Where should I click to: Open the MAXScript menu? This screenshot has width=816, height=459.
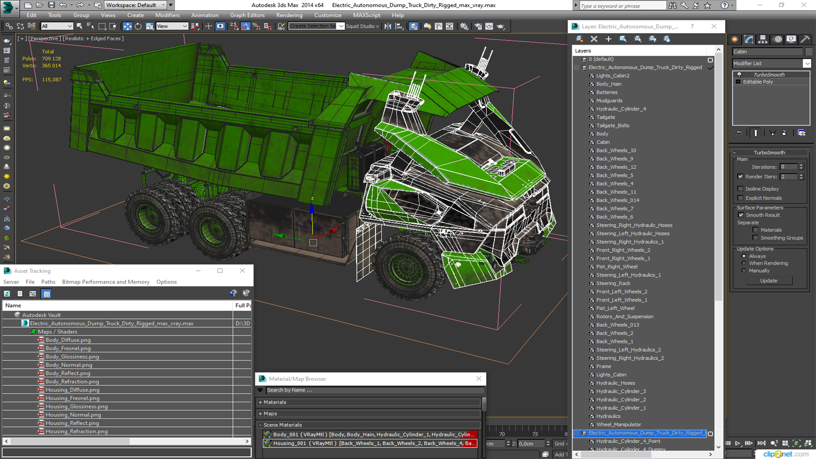[x=366, y=15]
